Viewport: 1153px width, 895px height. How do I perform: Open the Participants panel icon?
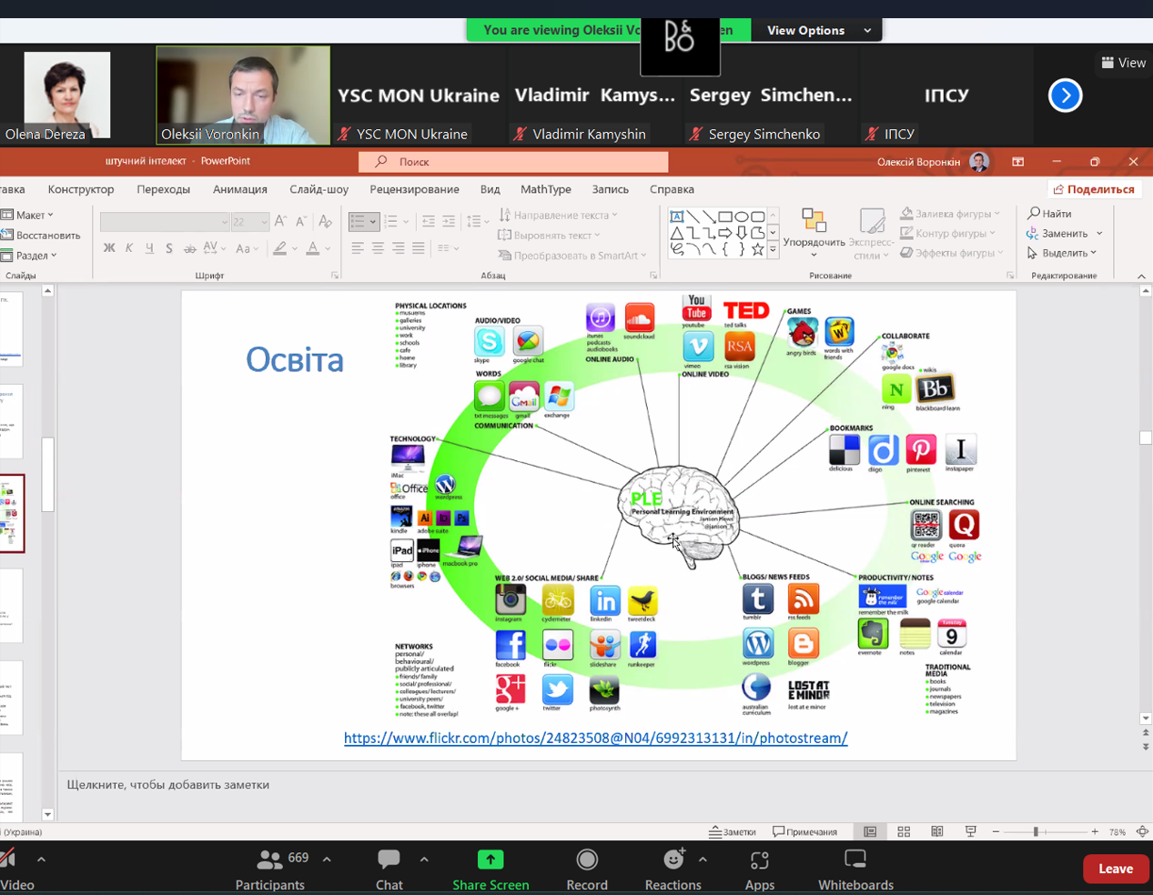click(269, 860)
